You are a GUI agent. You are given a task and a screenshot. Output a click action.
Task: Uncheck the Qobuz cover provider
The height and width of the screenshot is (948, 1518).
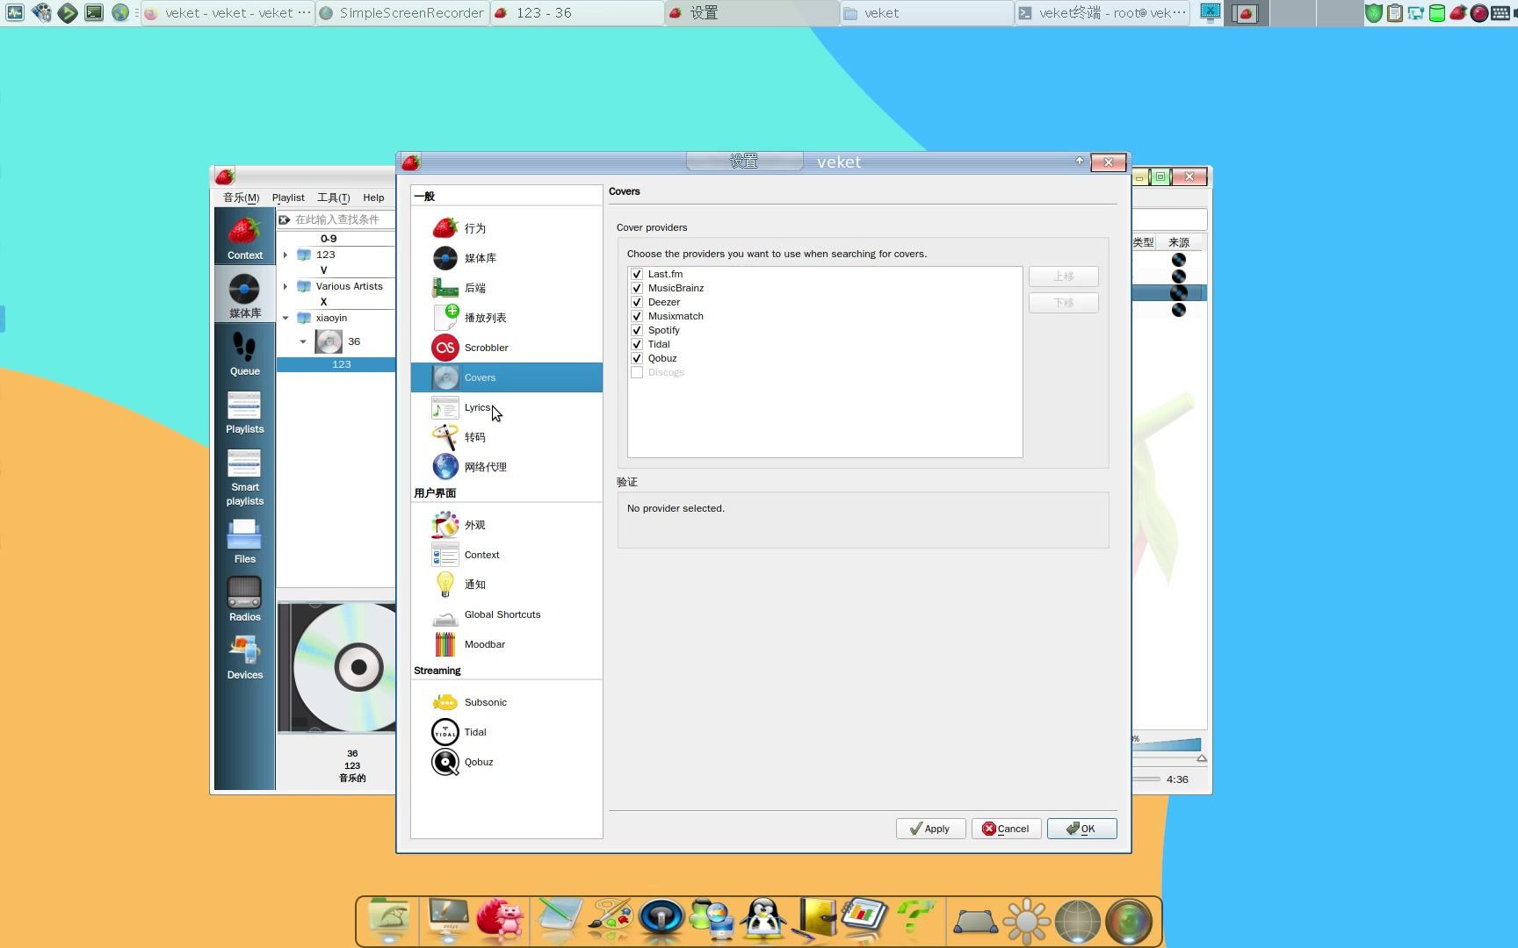tap(637, 358)
